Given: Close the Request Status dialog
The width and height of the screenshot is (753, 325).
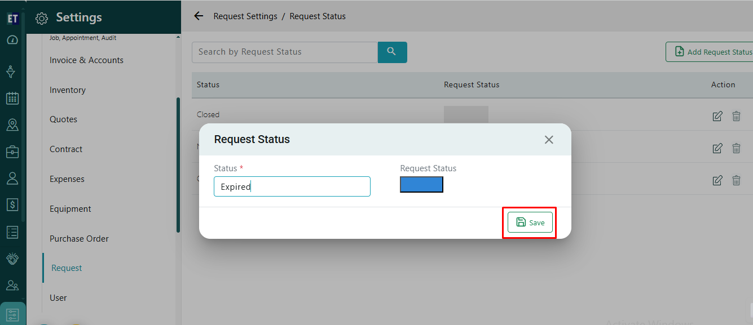Looking at the screenshot, I should [x=549, y=140].
